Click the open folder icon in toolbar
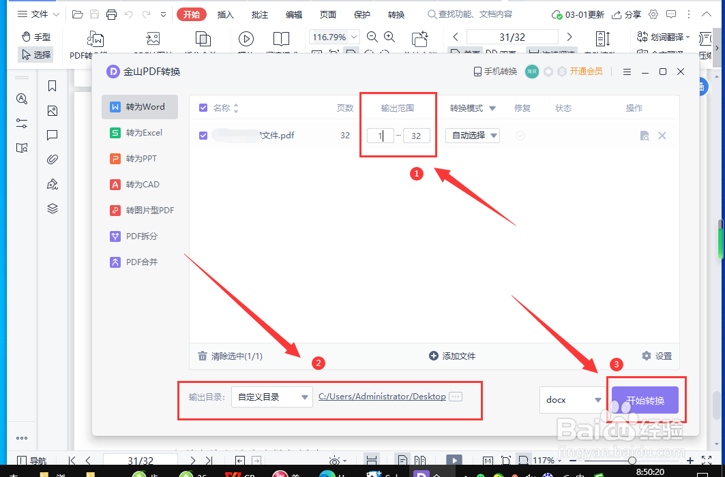Viewport: 725px width, 477px height. click(x=78, y=14)
